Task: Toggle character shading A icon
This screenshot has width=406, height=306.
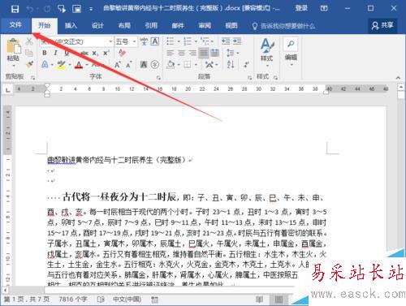Action: tap(144, 64)
